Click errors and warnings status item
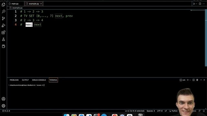Viewport: 207px width, 116px height. click(6, 111)
